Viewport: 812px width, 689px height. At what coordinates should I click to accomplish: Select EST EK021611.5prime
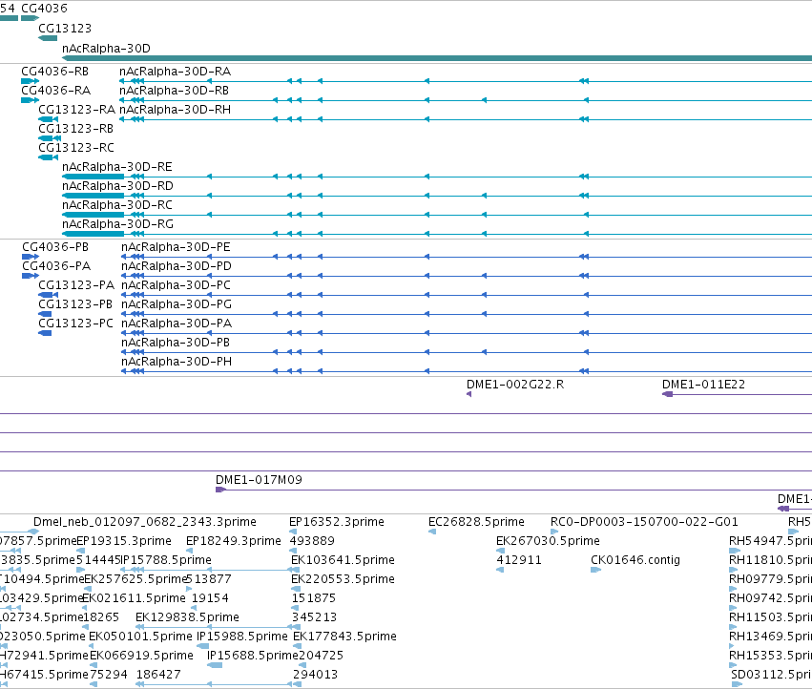(x=134, y=599)
